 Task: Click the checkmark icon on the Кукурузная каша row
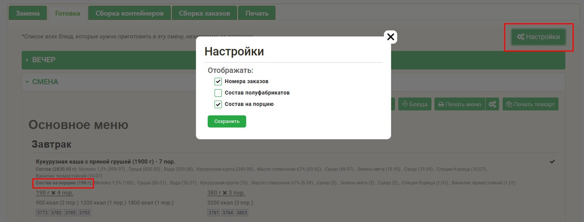point(553,161)
